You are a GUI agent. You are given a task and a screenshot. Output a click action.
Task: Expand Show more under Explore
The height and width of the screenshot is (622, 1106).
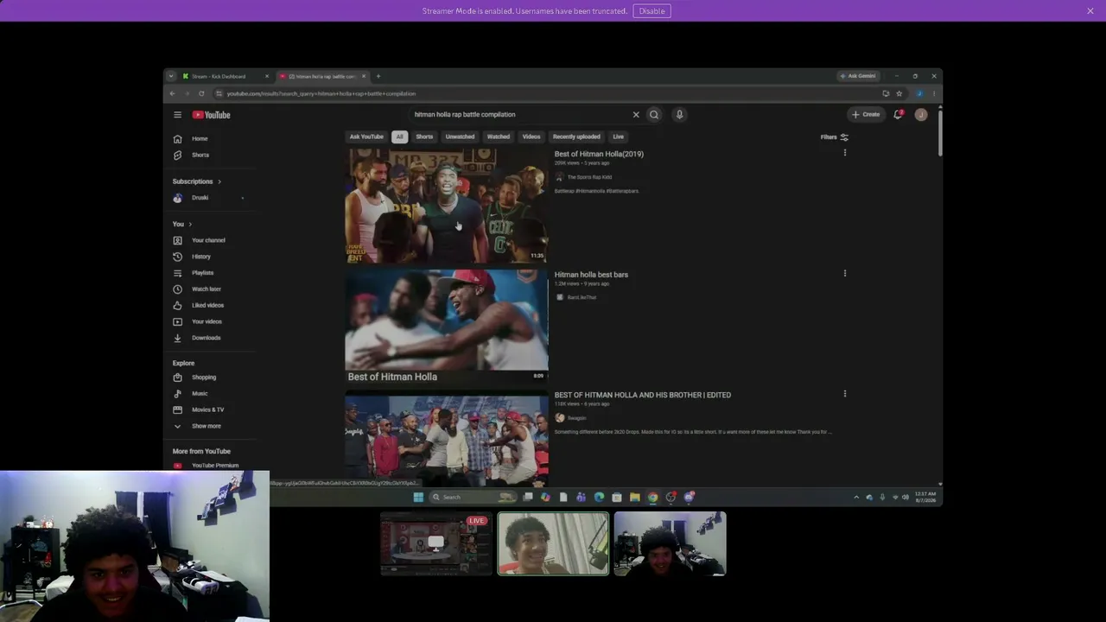197,426
